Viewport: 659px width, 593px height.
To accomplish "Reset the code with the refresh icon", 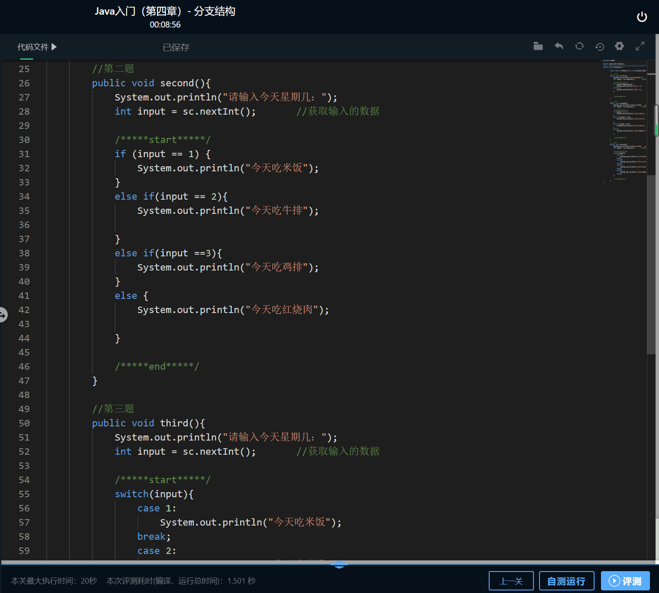I will pyautogui.click(x=579, y=46).
